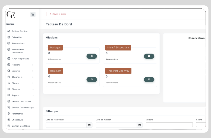
Task: Click plus button on Transfert One Way card
Action: tap(149, 80)
